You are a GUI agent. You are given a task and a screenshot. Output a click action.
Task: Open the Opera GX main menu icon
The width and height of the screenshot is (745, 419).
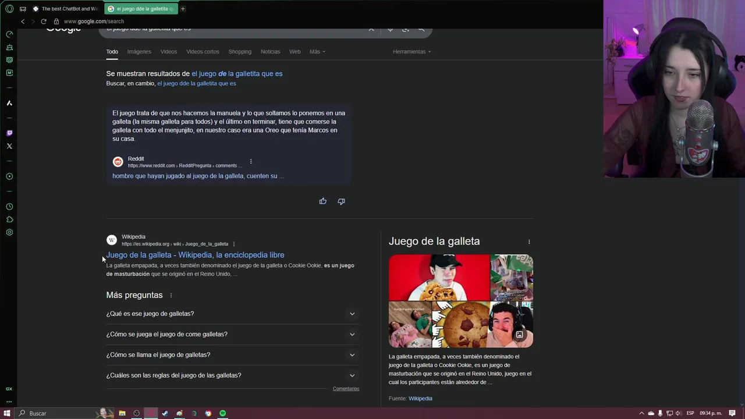point(9,9)
